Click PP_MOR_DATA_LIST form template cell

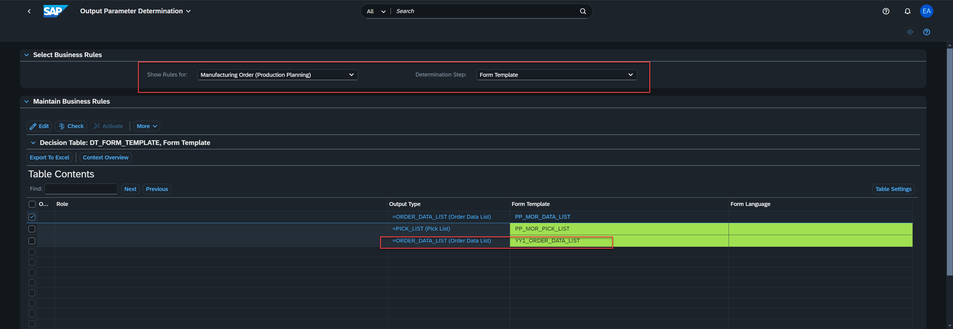(619, 217)
